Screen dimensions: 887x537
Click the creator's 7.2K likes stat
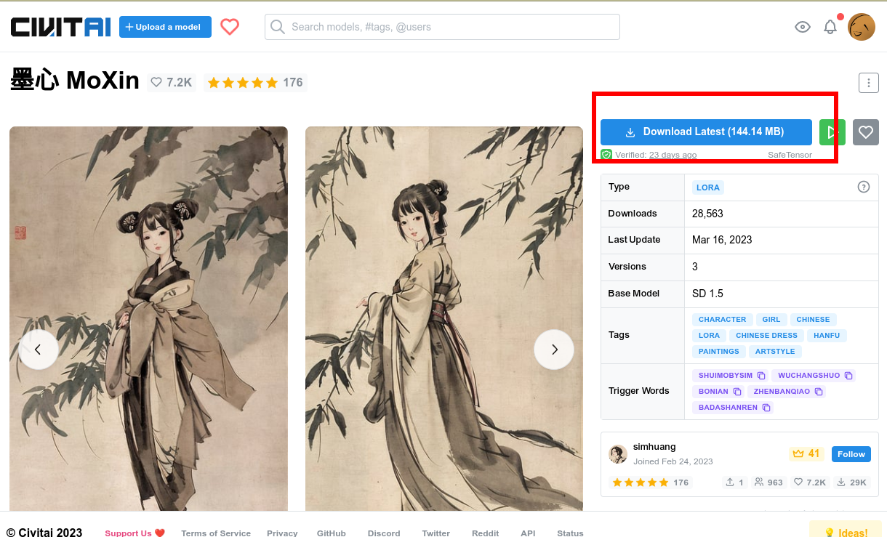[810, 483]
